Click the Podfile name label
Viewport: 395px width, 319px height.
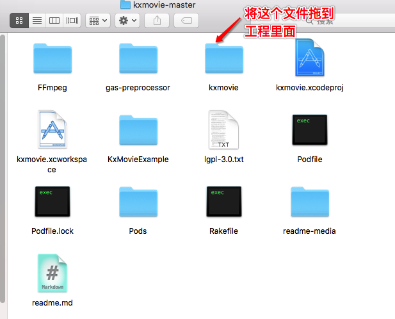[310, 159]
